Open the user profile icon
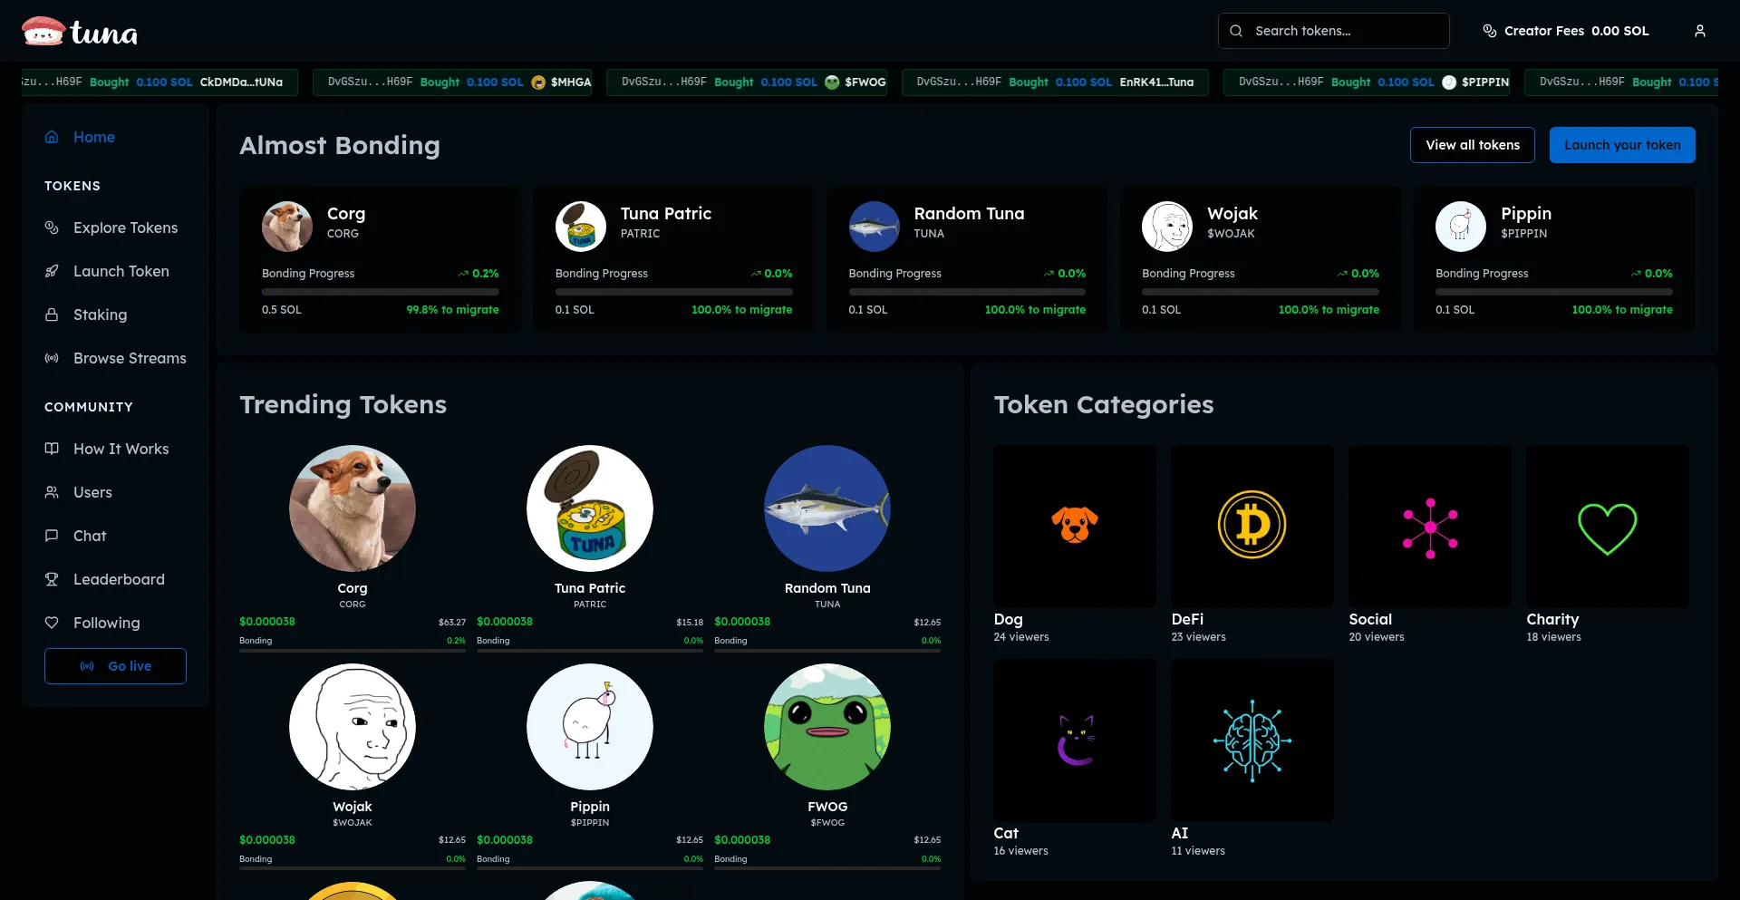This screenshot has width=1740, height=900. coord(1699,31)
